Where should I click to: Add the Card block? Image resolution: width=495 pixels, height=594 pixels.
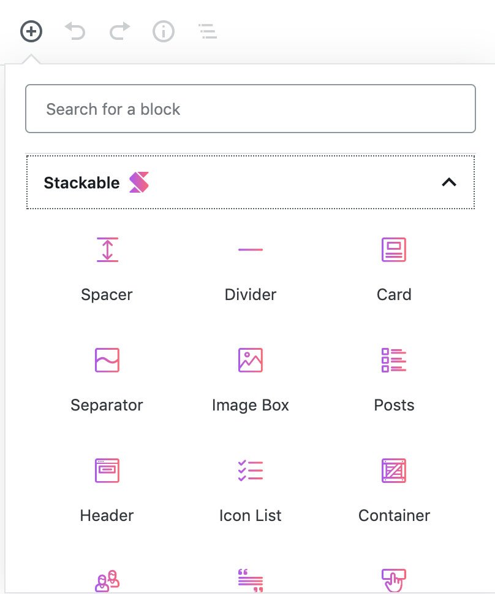click(x=394, y=270)
